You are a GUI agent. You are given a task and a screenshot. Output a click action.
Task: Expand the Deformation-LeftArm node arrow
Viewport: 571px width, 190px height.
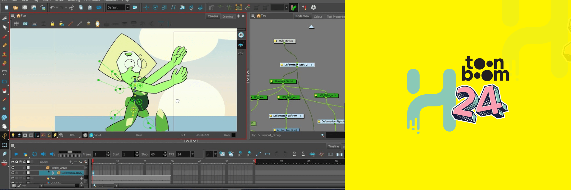coord(301,116)
